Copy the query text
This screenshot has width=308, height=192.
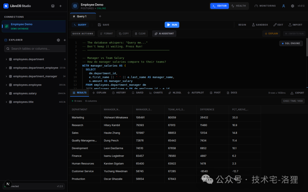[x=124, y=34]
